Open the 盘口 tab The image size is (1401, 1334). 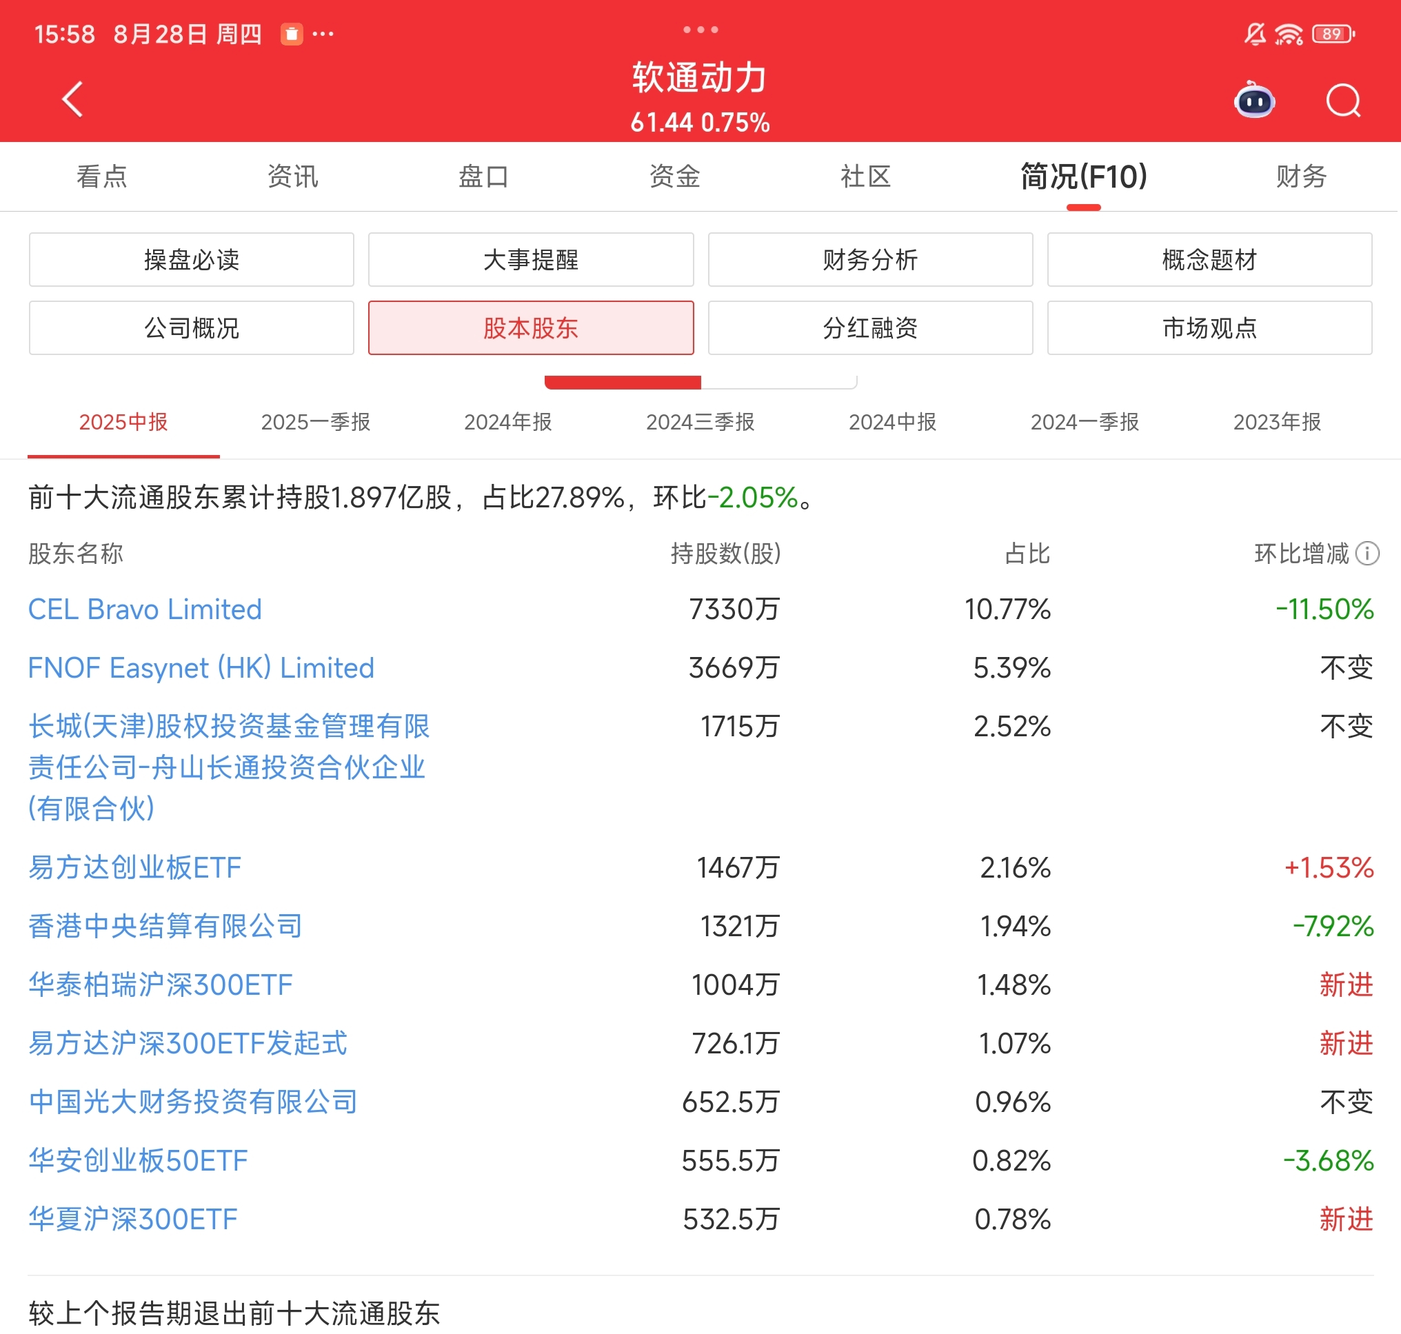click(x=483, y=176)
